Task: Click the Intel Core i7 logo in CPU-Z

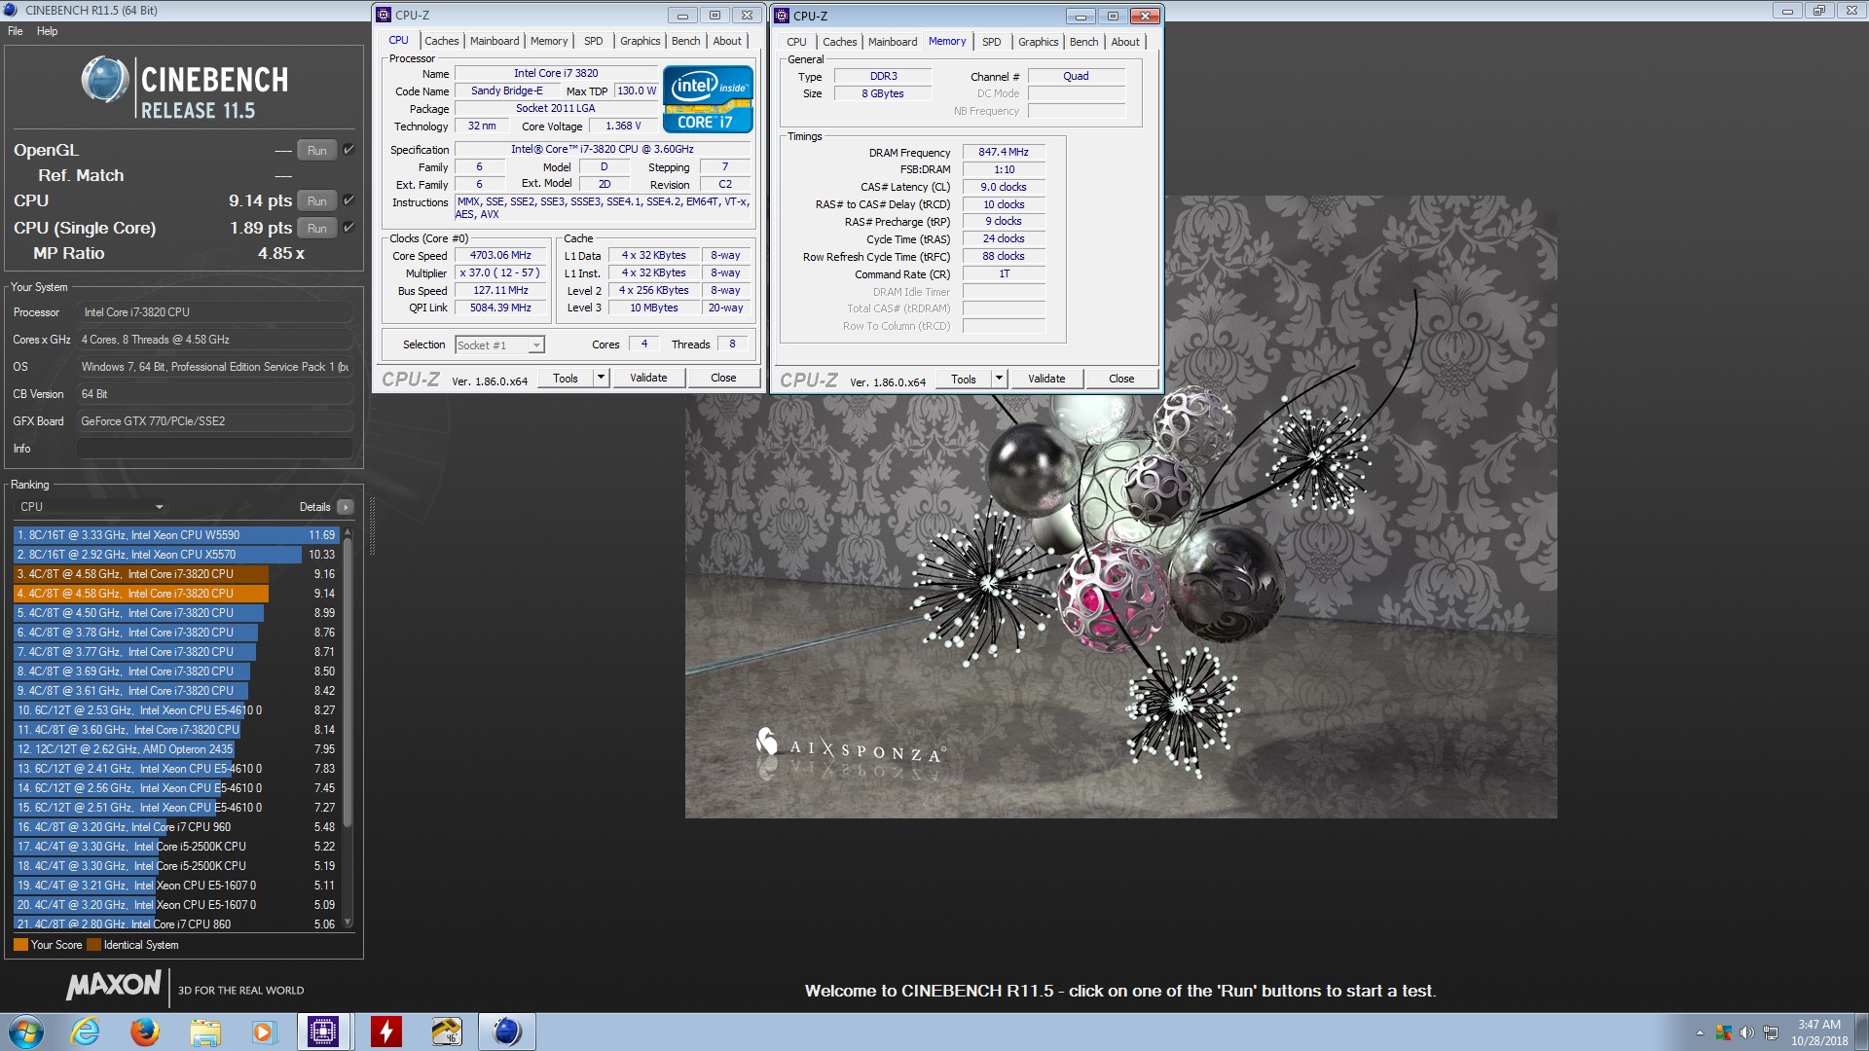Action: pos(708,98)
